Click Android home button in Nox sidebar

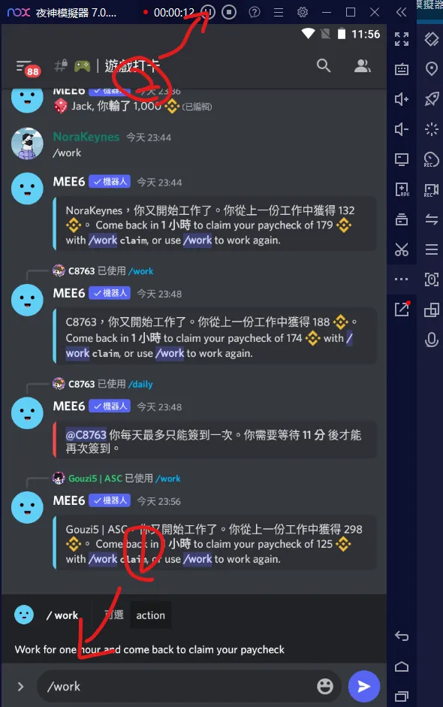coord(401,666)
